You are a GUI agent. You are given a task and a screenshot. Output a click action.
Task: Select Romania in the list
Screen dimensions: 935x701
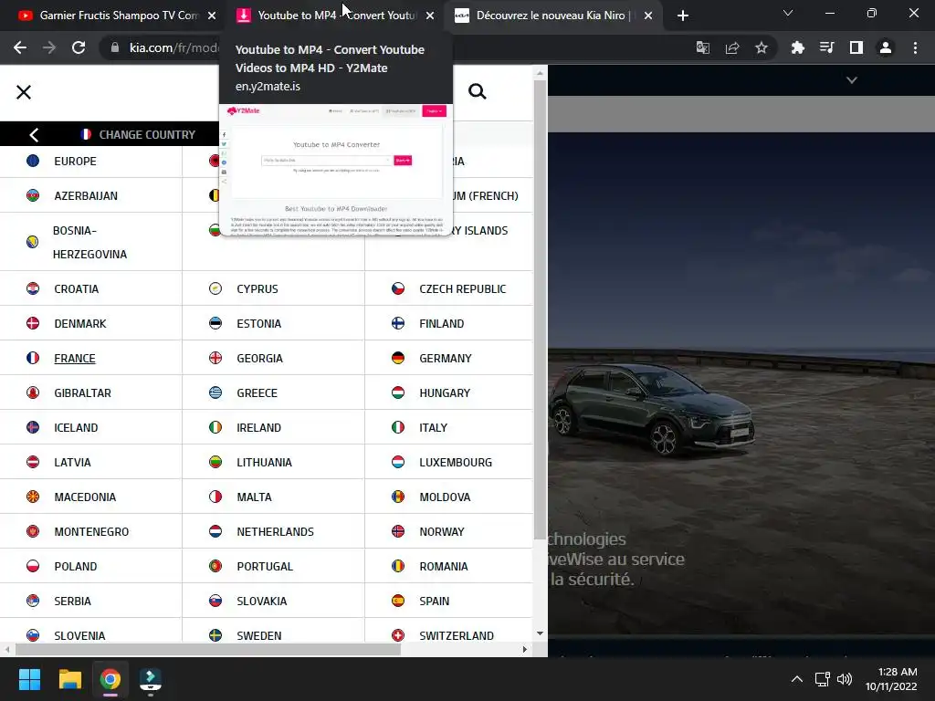[x=443, y=566]
